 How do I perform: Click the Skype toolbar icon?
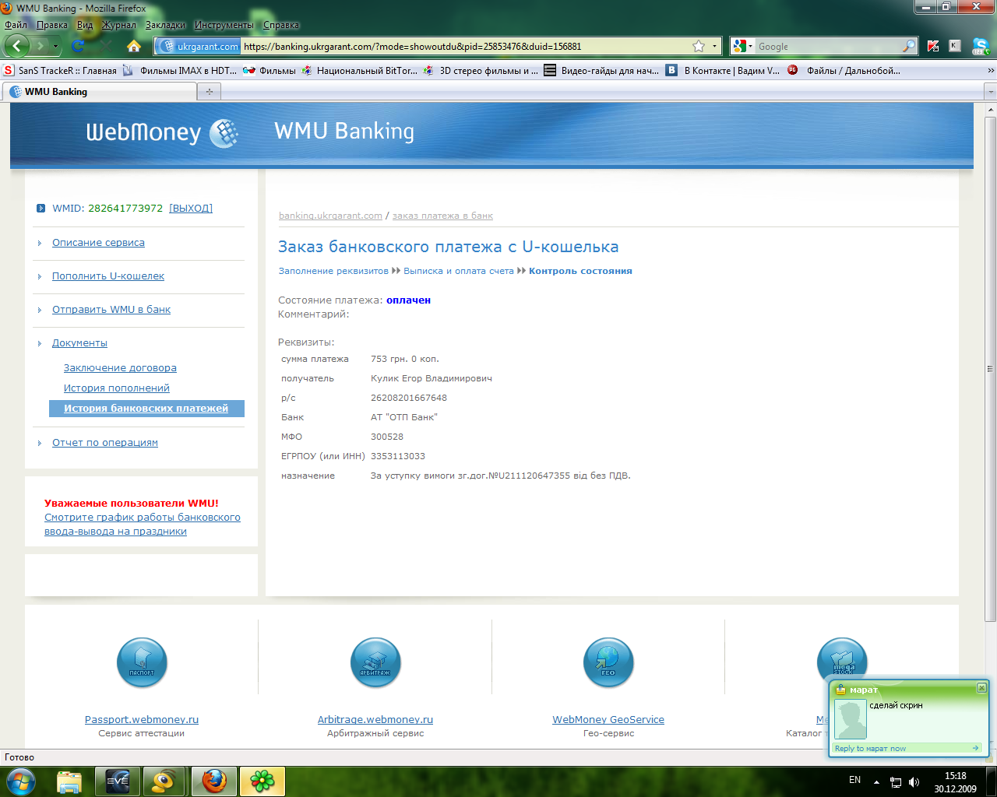click(981, 46)
